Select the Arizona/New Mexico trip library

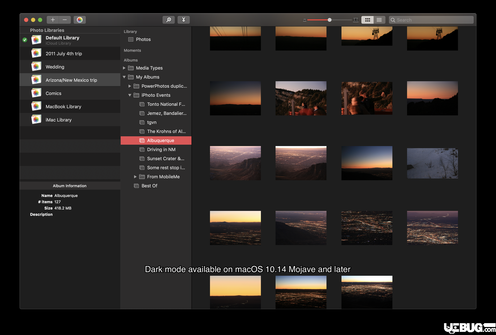(70, 80)
